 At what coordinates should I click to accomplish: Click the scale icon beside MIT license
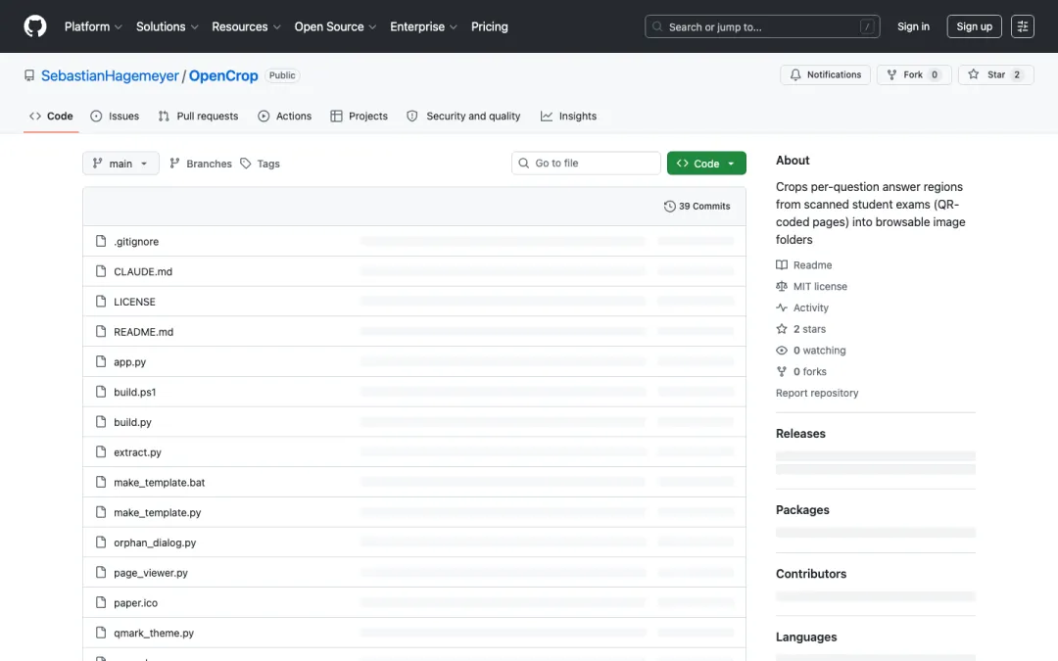[782, 286]
